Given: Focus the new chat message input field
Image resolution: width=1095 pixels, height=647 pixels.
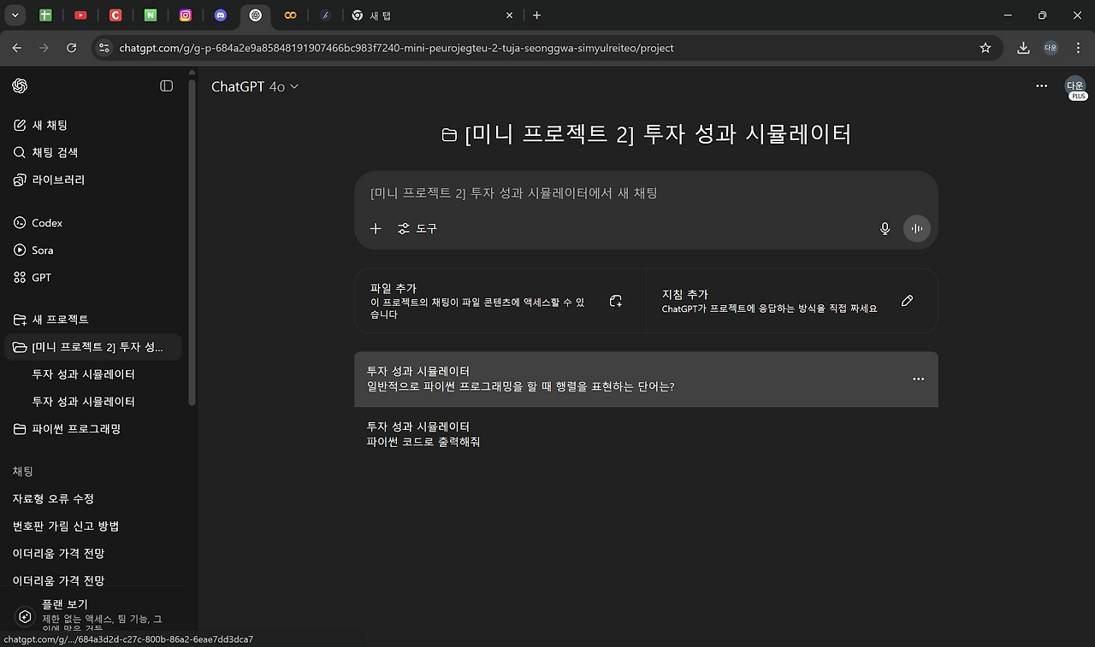Looking at the screenshot, I should [x=646, y=193].
